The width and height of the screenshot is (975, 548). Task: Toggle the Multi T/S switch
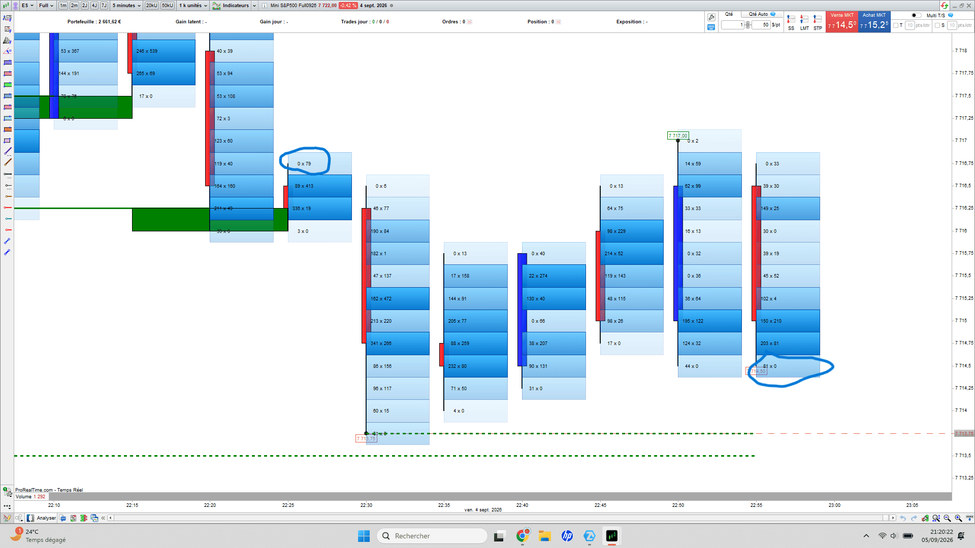click(x=917, y=15)
